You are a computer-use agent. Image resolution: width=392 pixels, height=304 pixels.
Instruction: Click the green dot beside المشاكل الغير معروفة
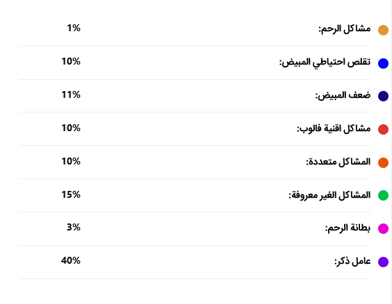pyautogui.click(x=383, y=195)
